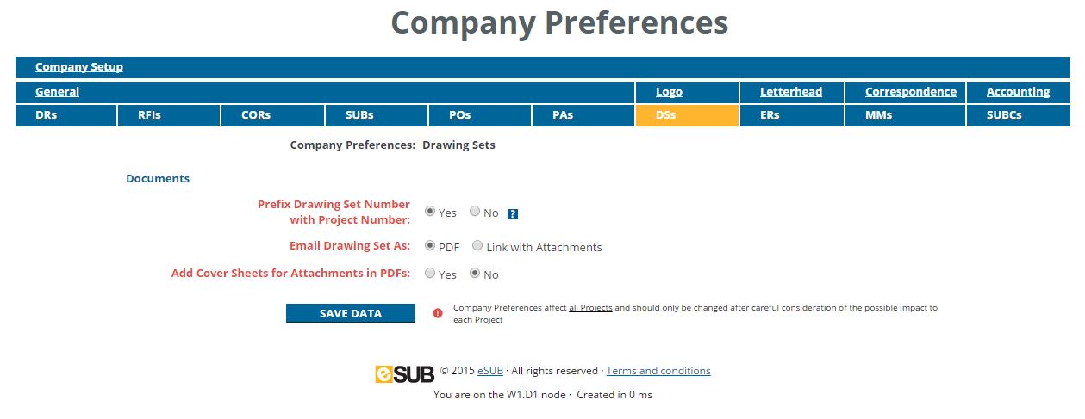Click the eSUB logo in footer
Viewport: 1085px width, 419px height.
(x=405, y=374)
